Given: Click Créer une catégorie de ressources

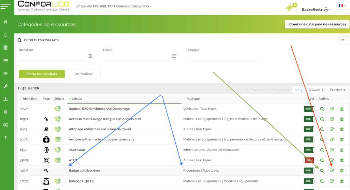Looking at the screenshot, I should pyautogui.click(x=318, y=24).
